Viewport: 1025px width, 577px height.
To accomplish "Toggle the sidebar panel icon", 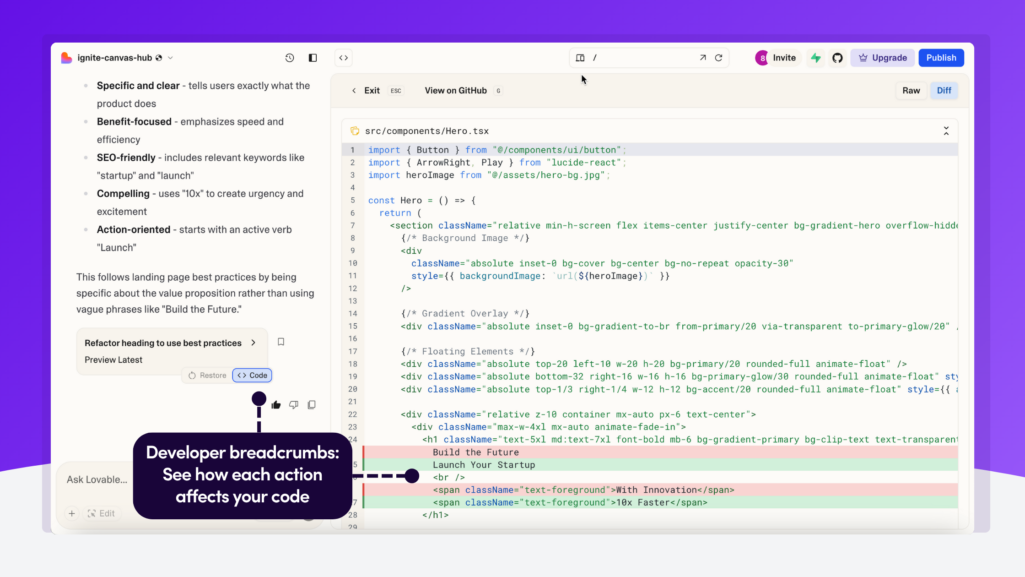I will click(313, 58).
